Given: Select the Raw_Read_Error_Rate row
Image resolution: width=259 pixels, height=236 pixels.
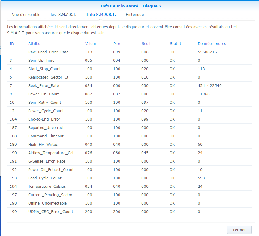Looking at the screenshot, I should 129,52.
